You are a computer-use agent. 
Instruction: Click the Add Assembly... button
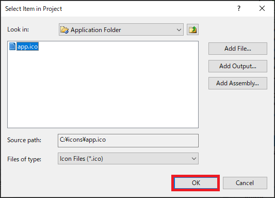coord(238,83)
